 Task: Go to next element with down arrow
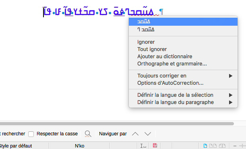coord(148,134)
